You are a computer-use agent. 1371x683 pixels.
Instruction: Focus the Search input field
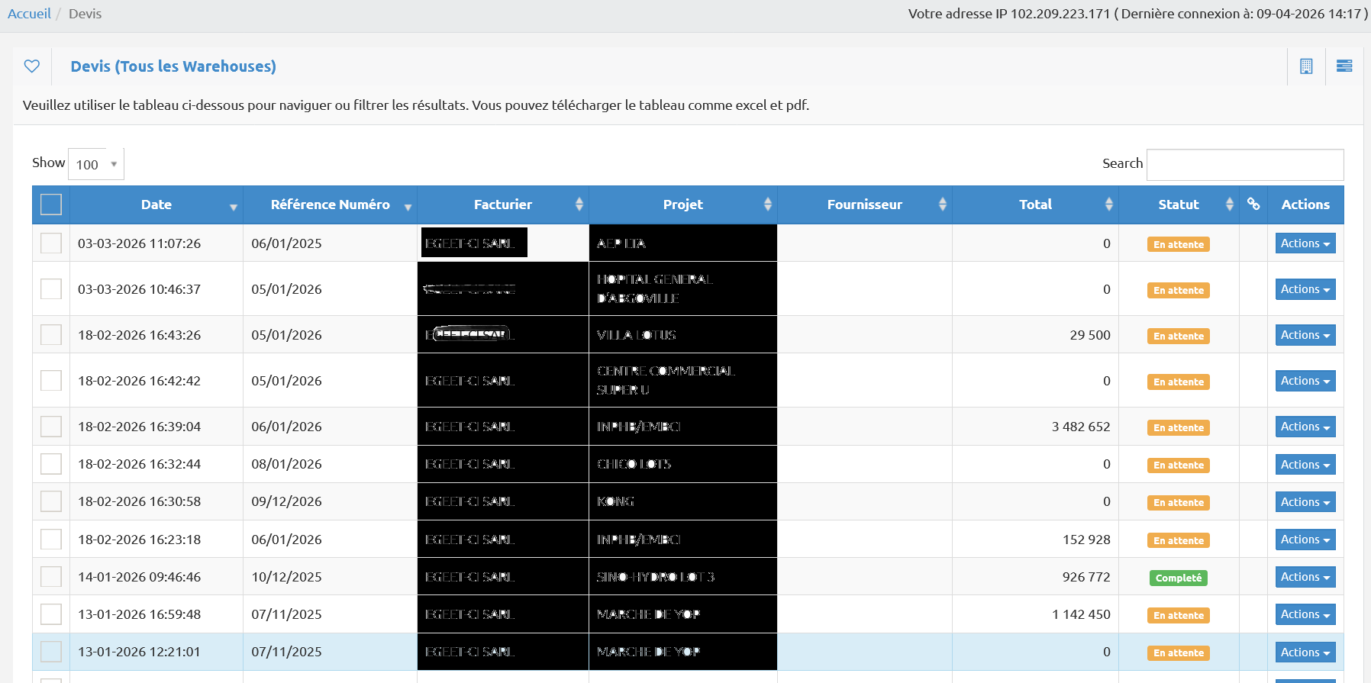tap(1244, 164)
